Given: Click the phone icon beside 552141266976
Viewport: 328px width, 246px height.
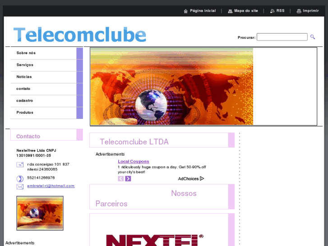Looking at the screenshot, I should pos(20,179).
